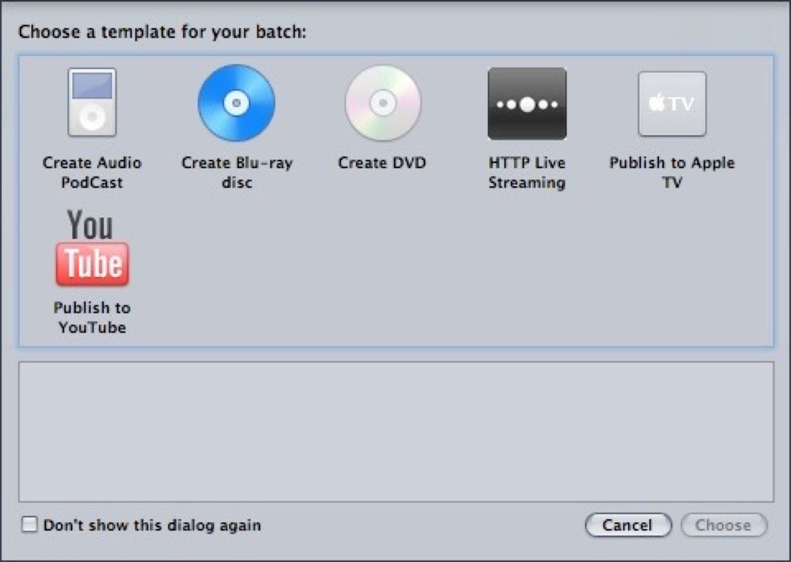Image resolution: width=791 pixels, height=562 pixels.
Task: Click the 'Choose a template for your batch' heading
Action: point(162,32)
